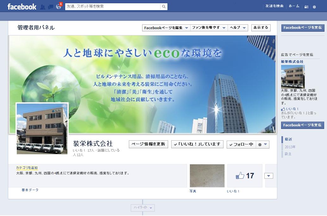Open ハイライト dropdown on timeline
327x216 pixels.
[x=143, y=208]
